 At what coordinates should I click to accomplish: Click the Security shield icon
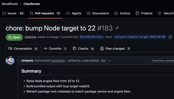pyautogui.click(x=160, y=13)
